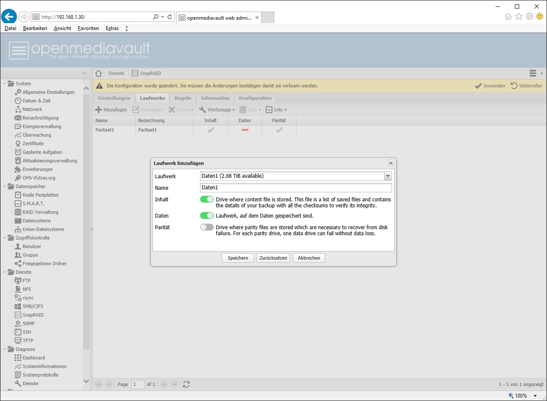Viewport: 547px width, 401px height.
Task: Open the Extras browser menu
Action: (112, 28)
